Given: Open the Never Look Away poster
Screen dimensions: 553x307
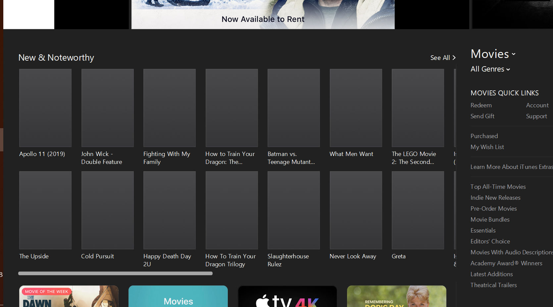Looking at the screenshot, I should [356, 210].
